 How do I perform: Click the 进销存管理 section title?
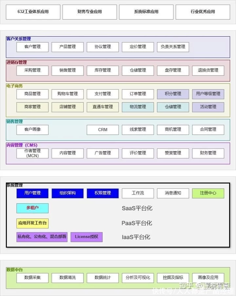(16, 62)
